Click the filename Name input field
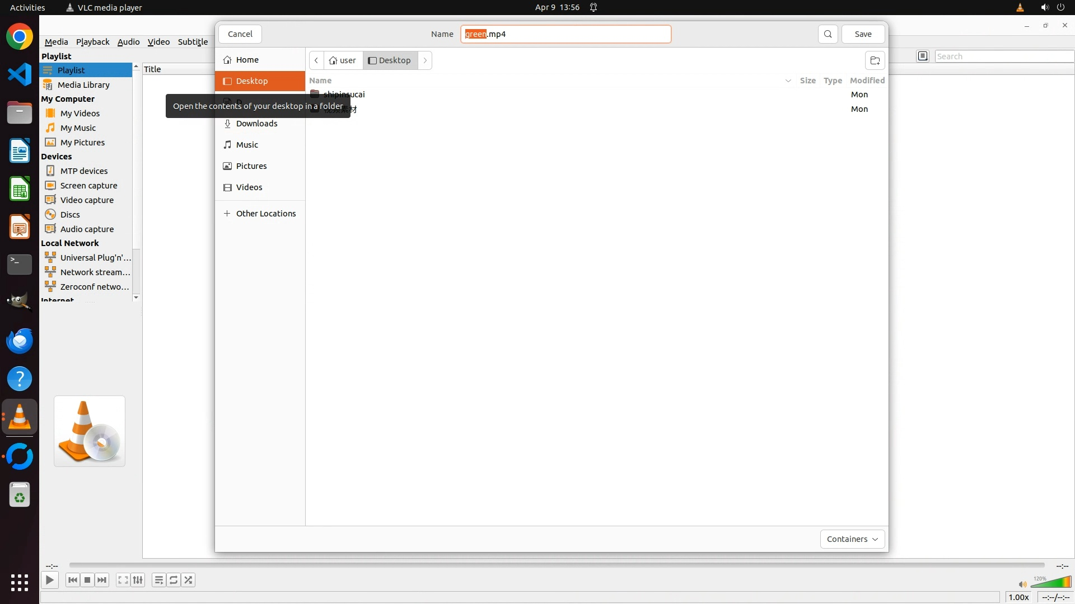Viewport: 1075px width, 604px height. click(x=565, y=34)
